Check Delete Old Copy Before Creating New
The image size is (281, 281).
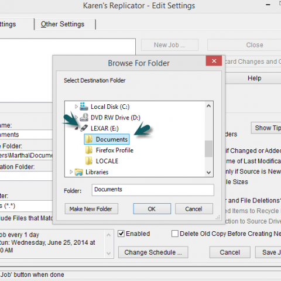(175, 234)
